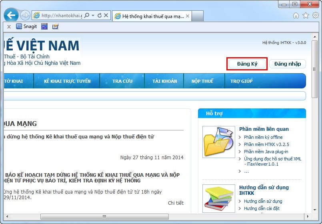This screenshot has height=224, width=322.
Task: Click the horizontal scrollbar left arrow
Action: coord(7,216)
